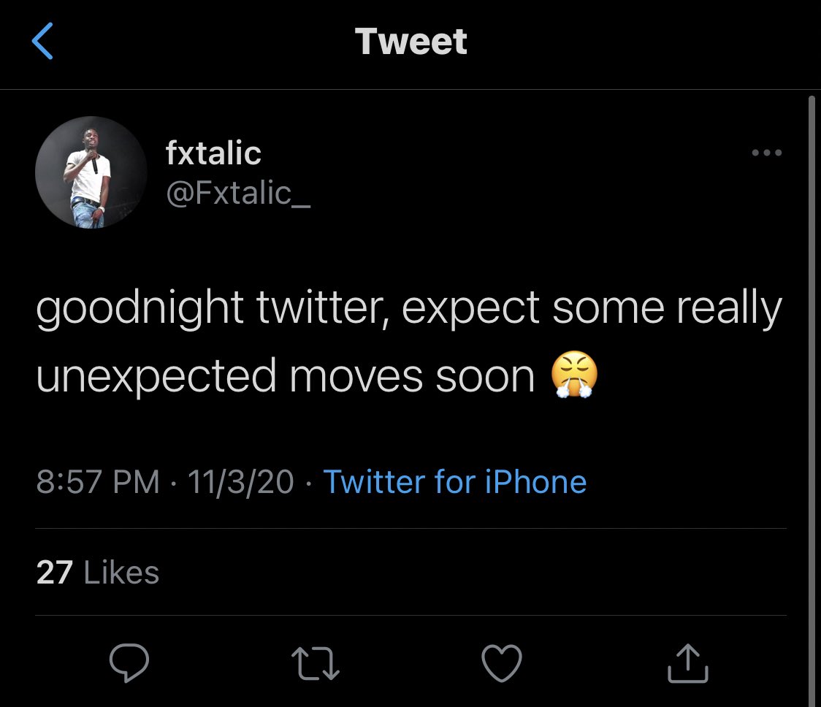
Task: Like the tweet with the heart icon
Action: click(503, 663)
